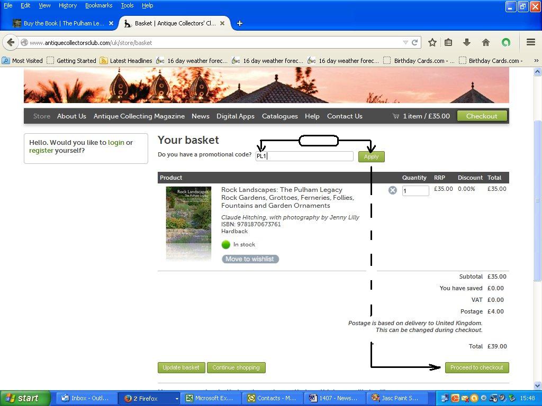The width and height of the screenshot is (542, 406).
Task: Go to the Firefox home page icon
Action: 486,42
